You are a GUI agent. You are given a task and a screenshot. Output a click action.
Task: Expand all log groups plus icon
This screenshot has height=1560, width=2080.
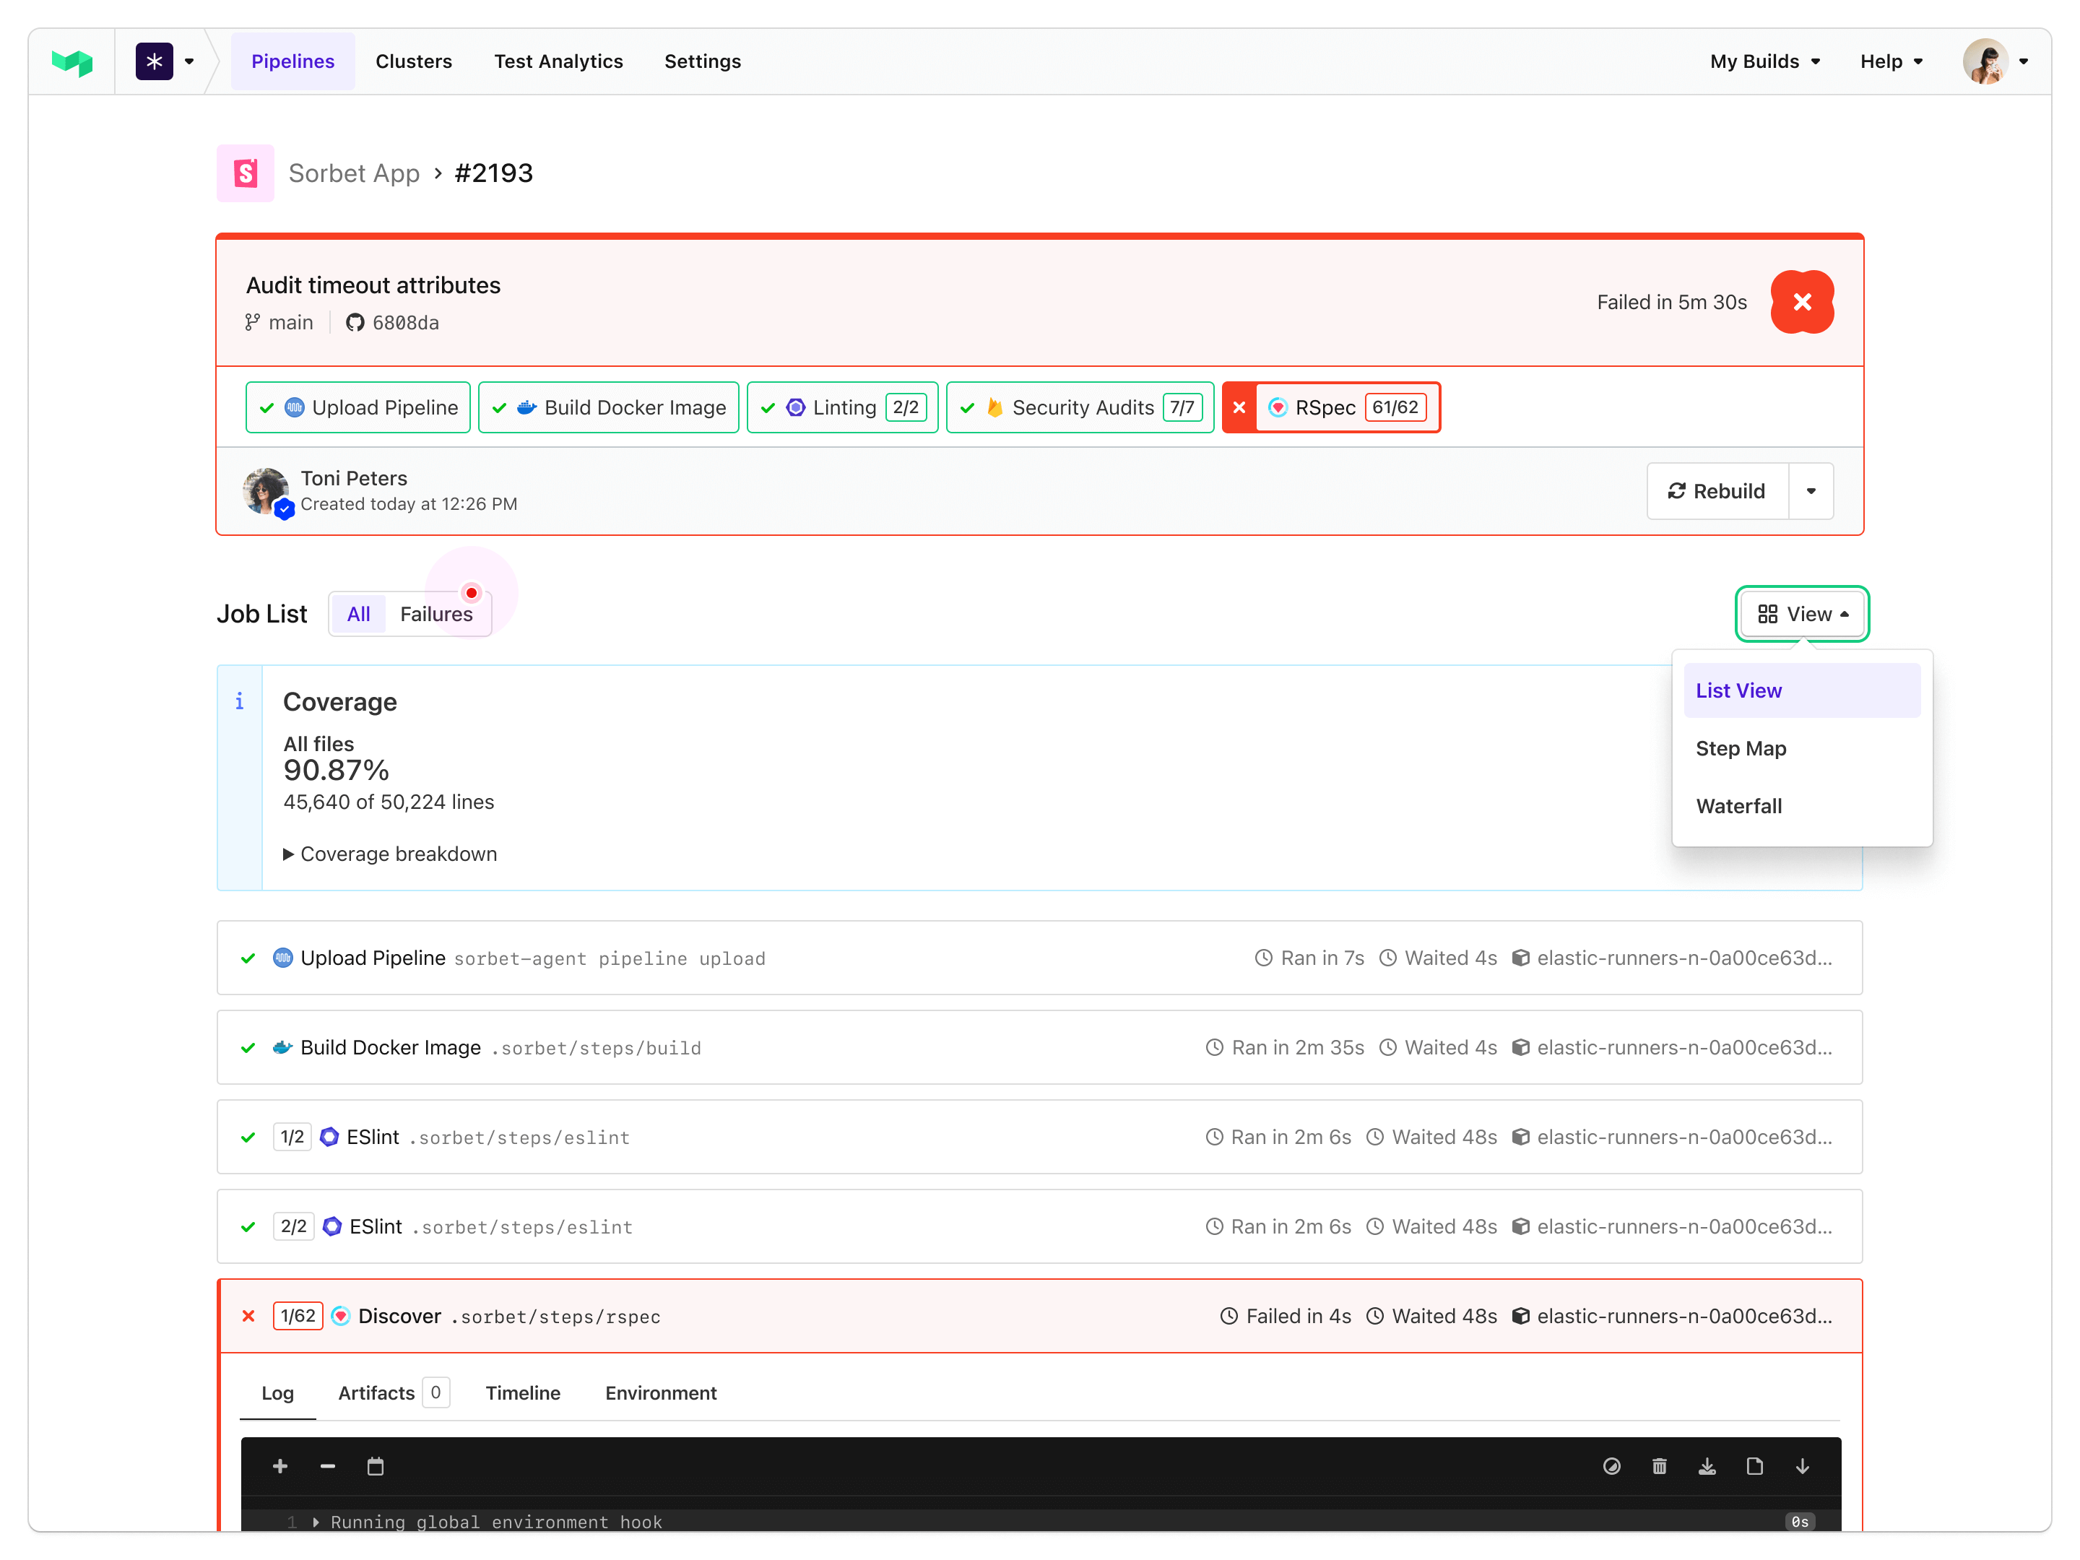(279, 1466)
